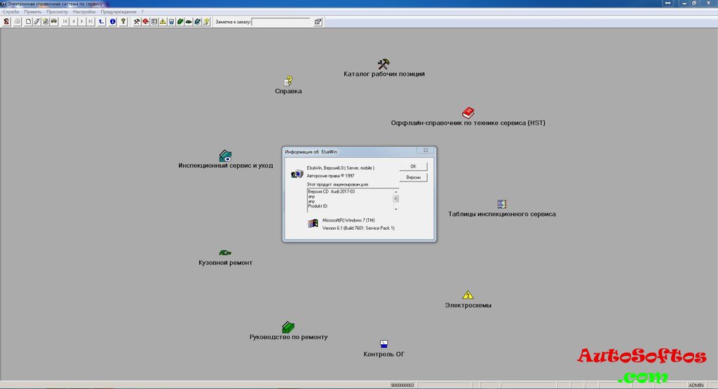Focus the Заметка к заказу input field
This screenshot has height=389, width=718.
tap(280, 22)
